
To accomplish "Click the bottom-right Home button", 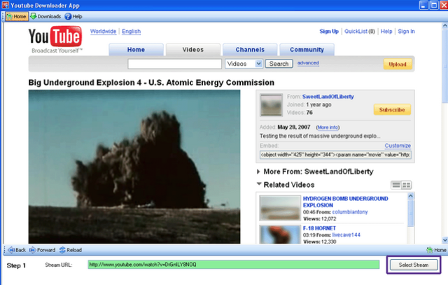I will coord(436,250).
